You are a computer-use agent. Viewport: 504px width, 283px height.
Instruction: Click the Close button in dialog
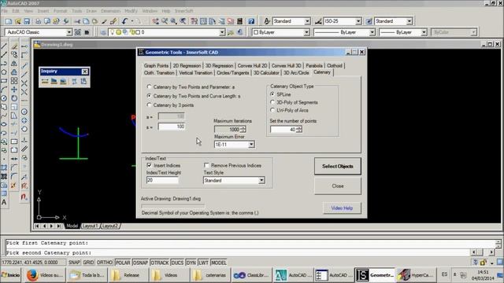[338, 186]
